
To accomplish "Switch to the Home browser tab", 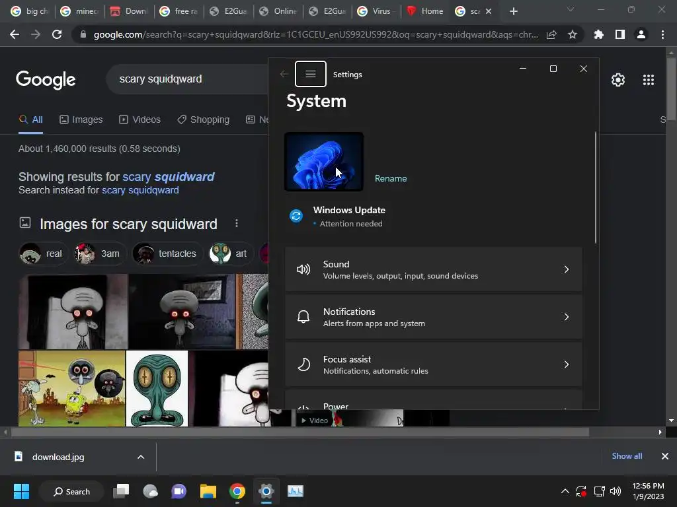I will pyautogui.click(x=425, y=11).
